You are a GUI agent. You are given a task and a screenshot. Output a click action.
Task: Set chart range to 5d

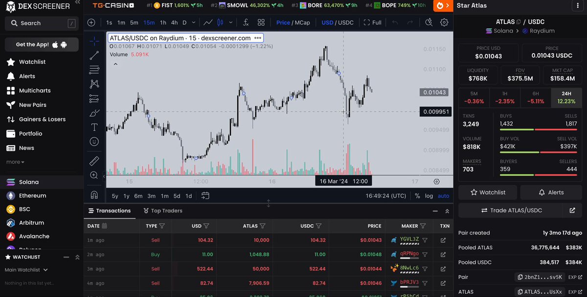pyautogui.click(x=177, y=196)
